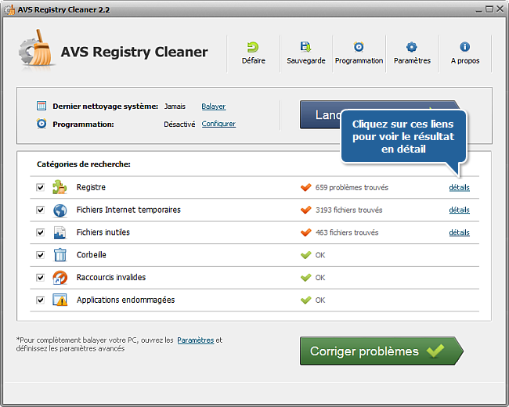The height and width of the screenshot is (407, 509).
Task: Click the A propos info icon
Action: (x=465, y=48)
